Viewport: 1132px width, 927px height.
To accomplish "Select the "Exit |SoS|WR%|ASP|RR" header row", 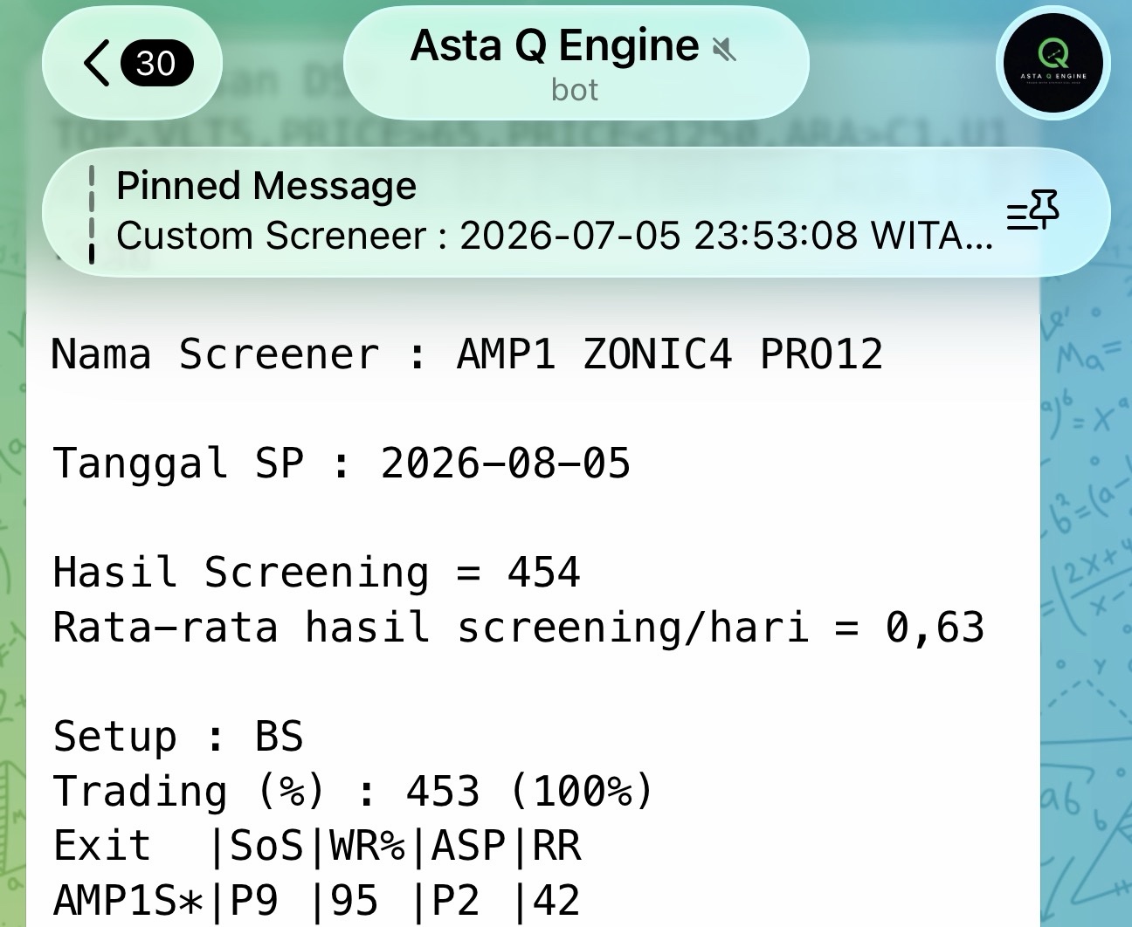I will (317, 846).
